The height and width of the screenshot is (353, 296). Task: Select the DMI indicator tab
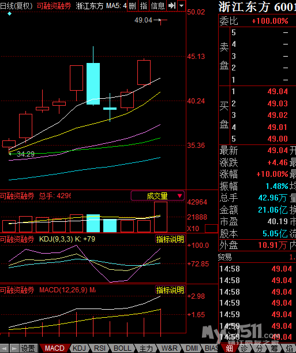point(192,348)
